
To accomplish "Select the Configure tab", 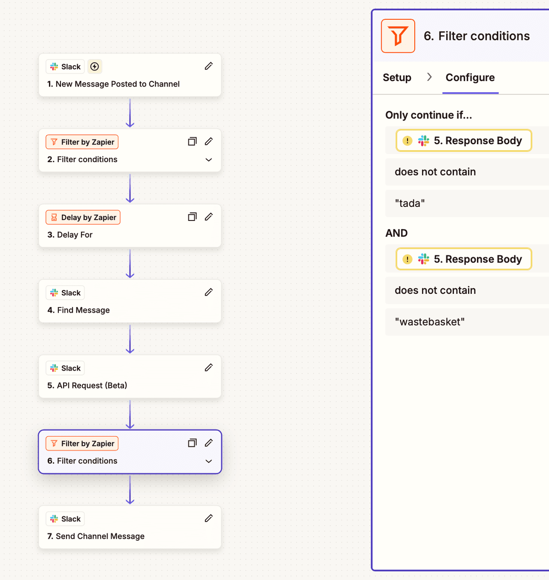I will coord(470,78).
